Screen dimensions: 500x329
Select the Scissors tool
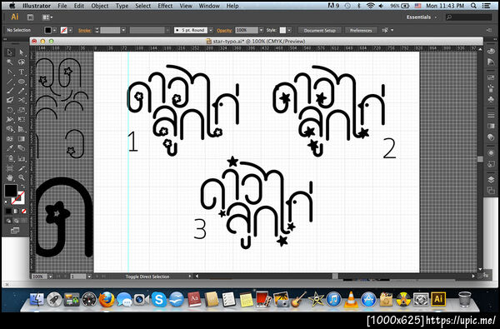click(x=22, y=101)
